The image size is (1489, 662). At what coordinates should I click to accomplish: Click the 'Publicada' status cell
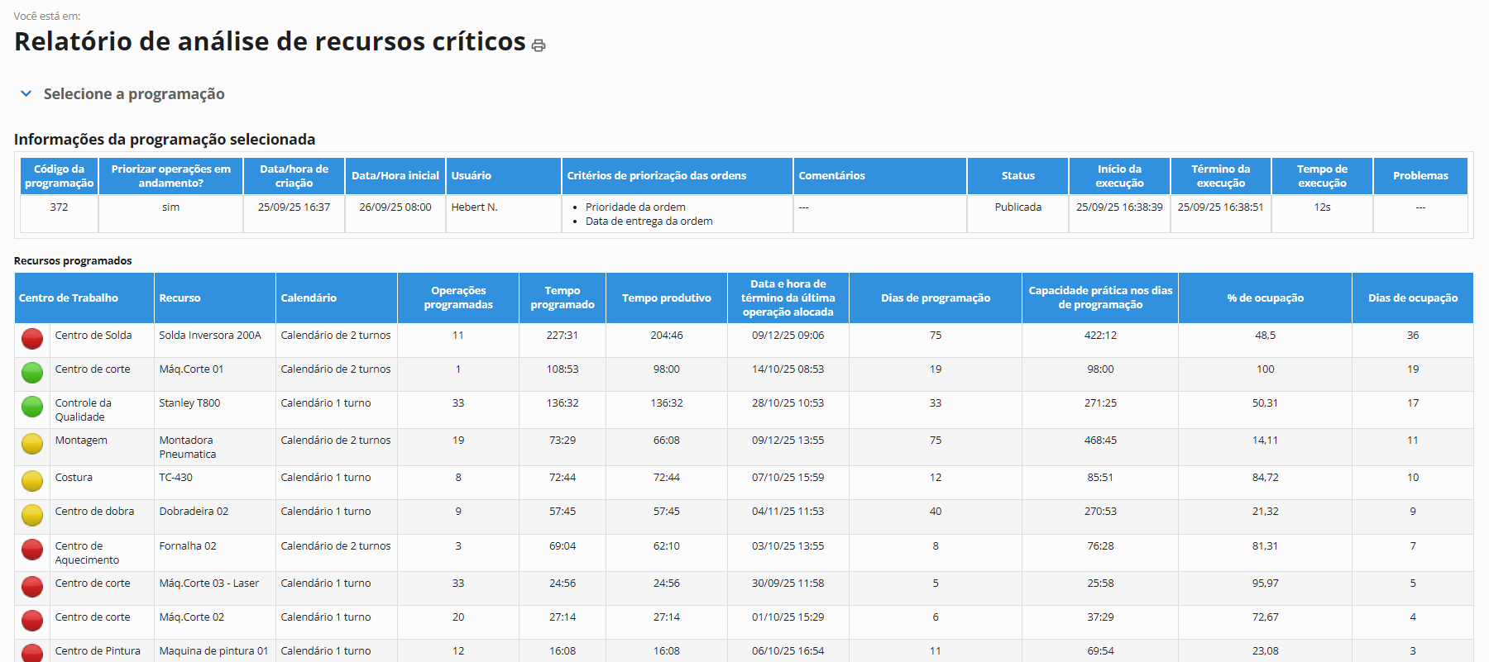pos(1017,207)
